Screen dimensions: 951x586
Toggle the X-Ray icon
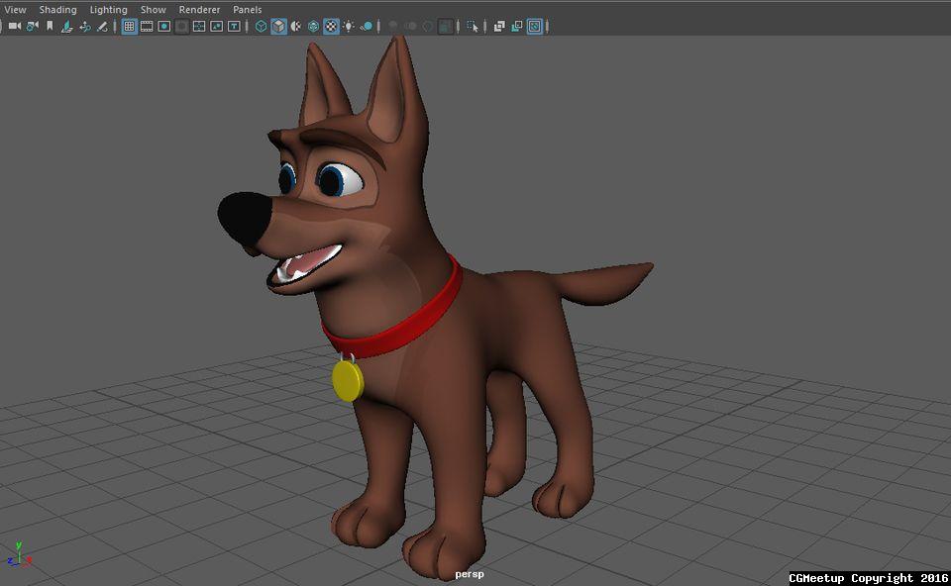click(x=499, y=26)
